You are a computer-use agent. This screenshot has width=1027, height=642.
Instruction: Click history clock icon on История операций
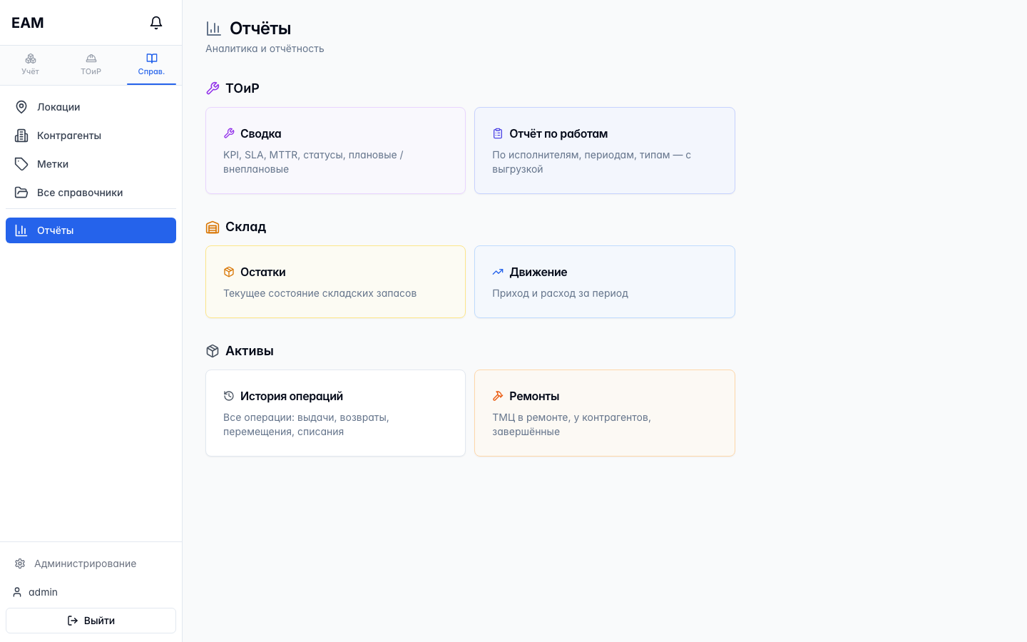click(229, 396)
